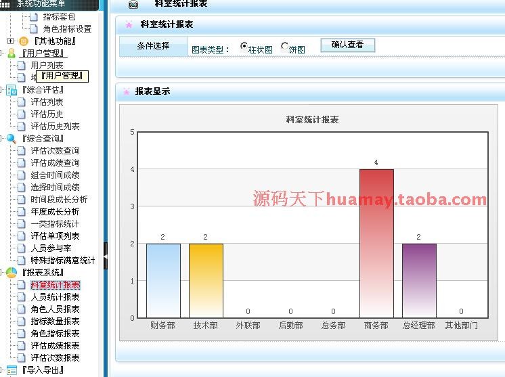Click the page icon next to 用户列表

click(22, 66)
